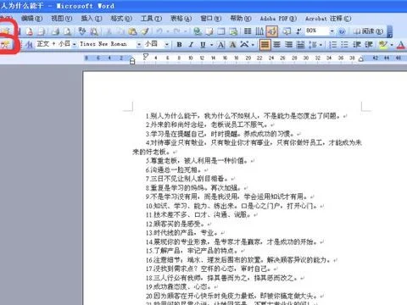Toggle Distributed alignment

point(300,44)
